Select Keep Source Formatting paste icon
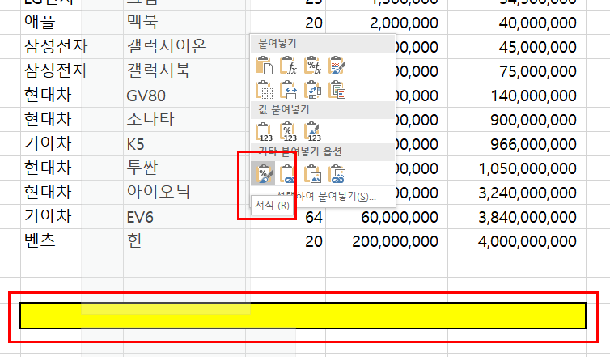 [337, 66]
